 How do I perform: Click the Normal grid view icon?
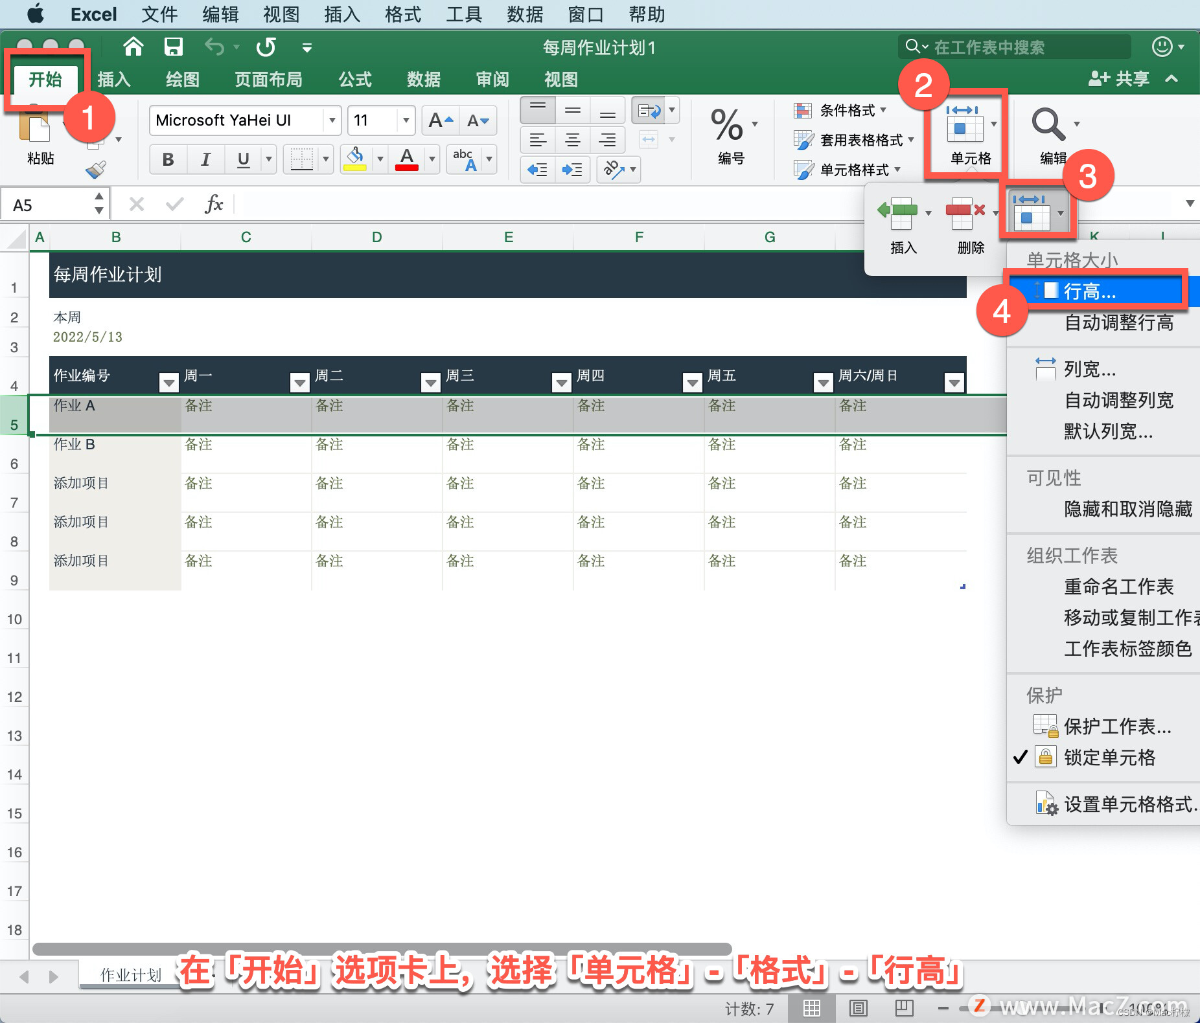click(x=812, y=1008)
